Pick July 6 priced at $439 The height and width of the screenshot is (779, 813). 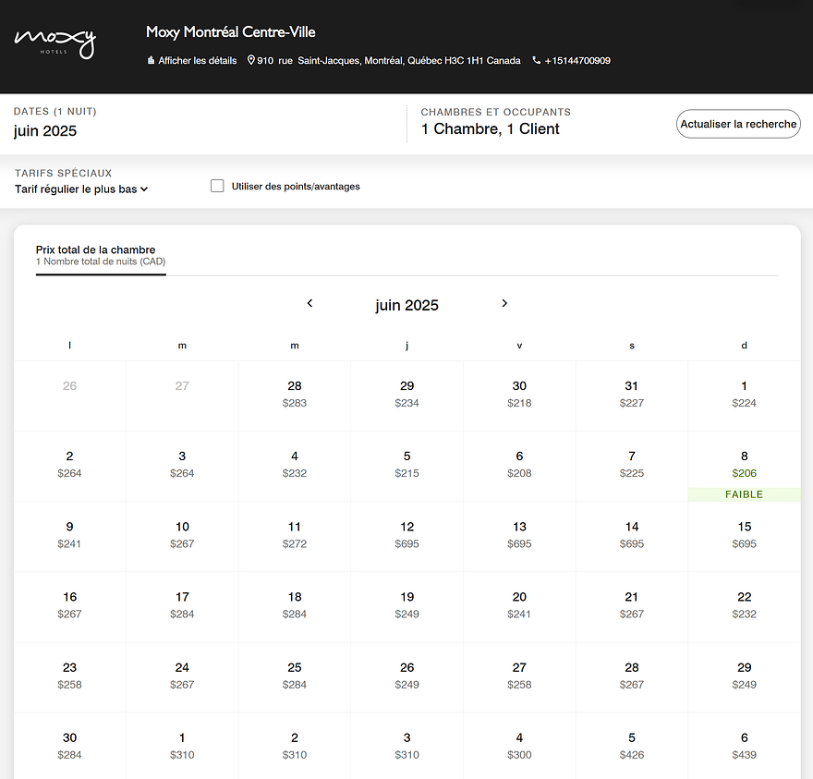point(744,746)
